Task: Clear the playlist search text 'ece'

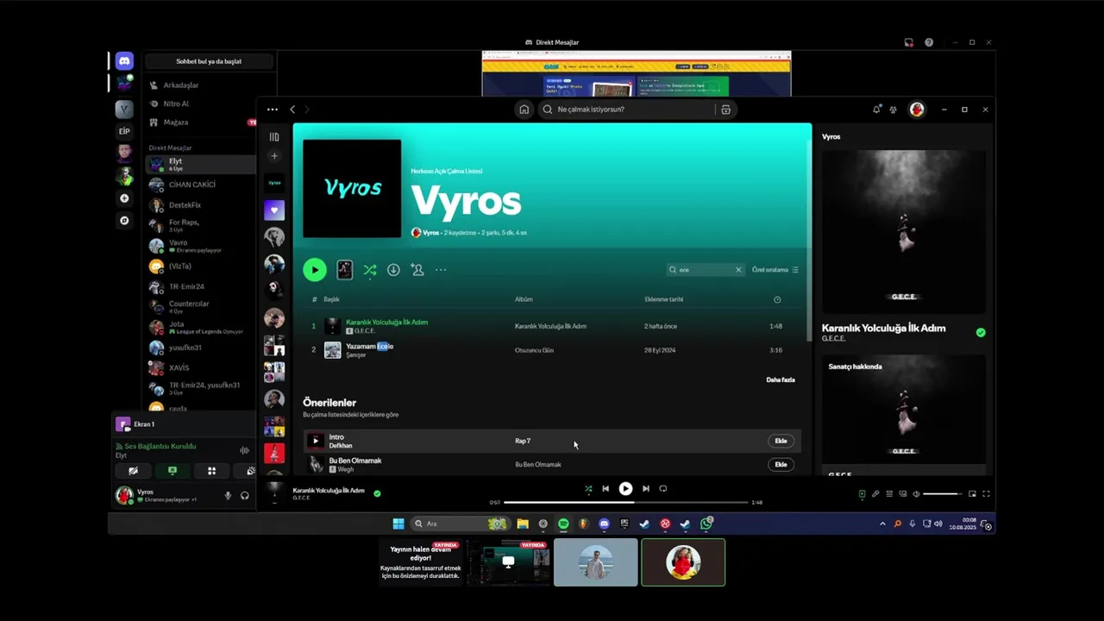Action: coord(738,270)
